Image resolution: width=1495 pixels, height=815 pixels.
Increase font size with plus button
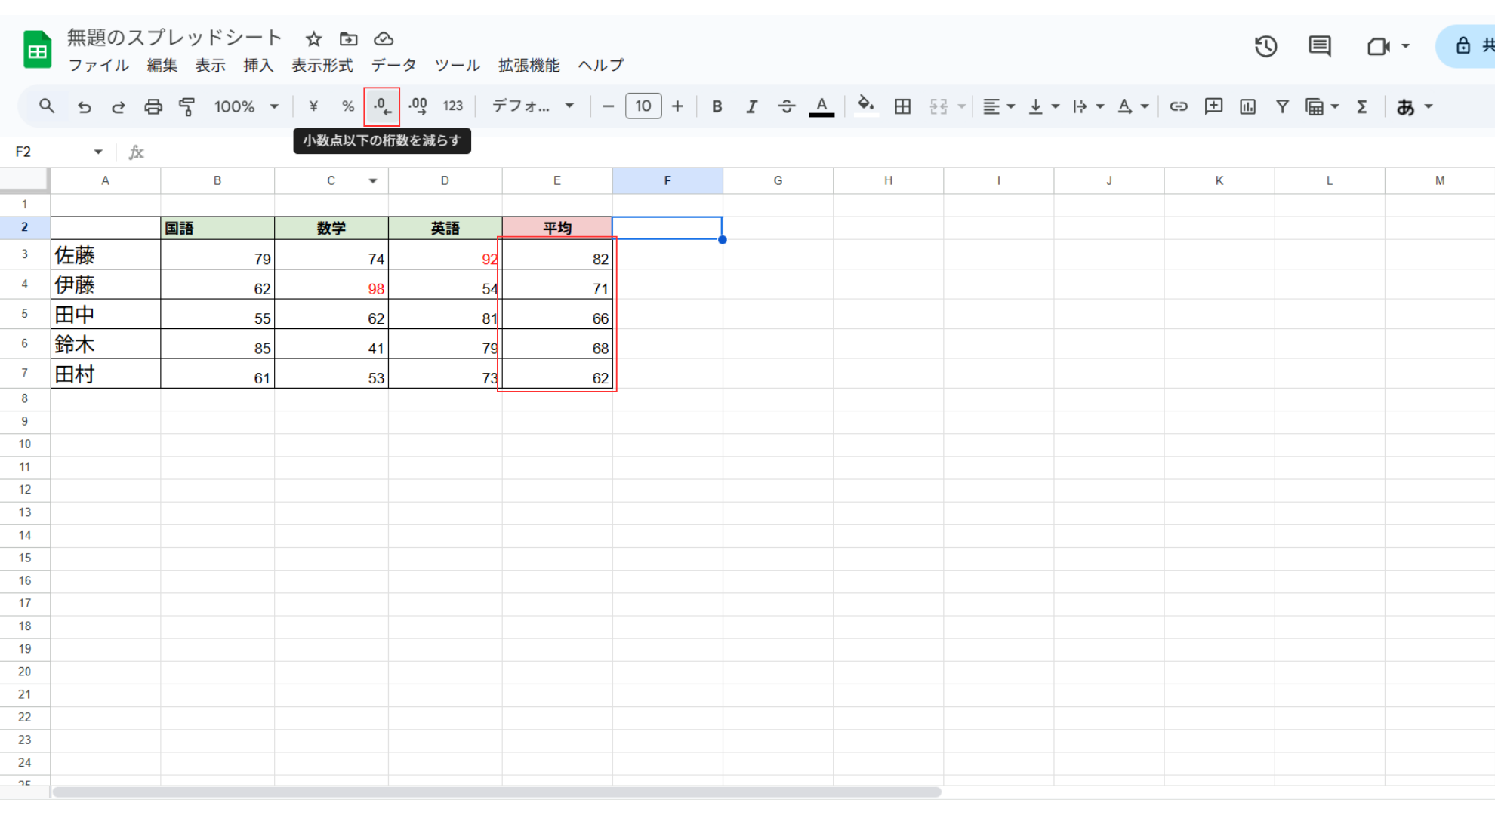[x=677, y=106]
